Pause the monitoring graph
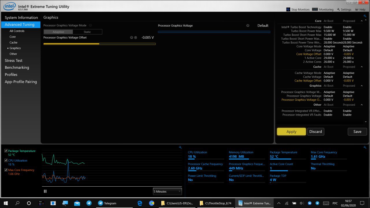Viewport: 370px width, 208px height. (x=45, y=191)
